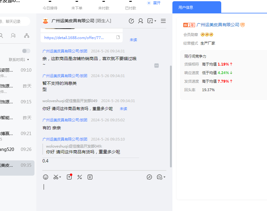Click the scissors screenshot tool icon
The image size is (267, 211).
56,177
